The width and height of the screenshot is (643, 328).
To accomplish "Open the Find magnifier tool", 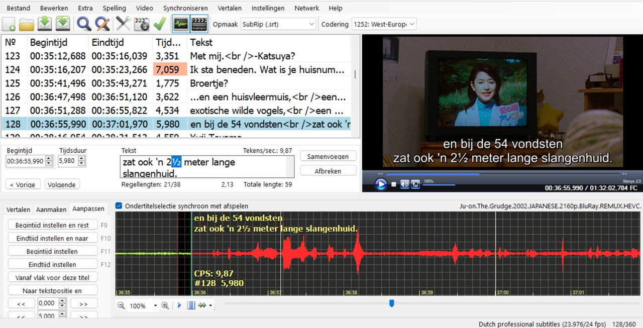I will tap(84, 24).
